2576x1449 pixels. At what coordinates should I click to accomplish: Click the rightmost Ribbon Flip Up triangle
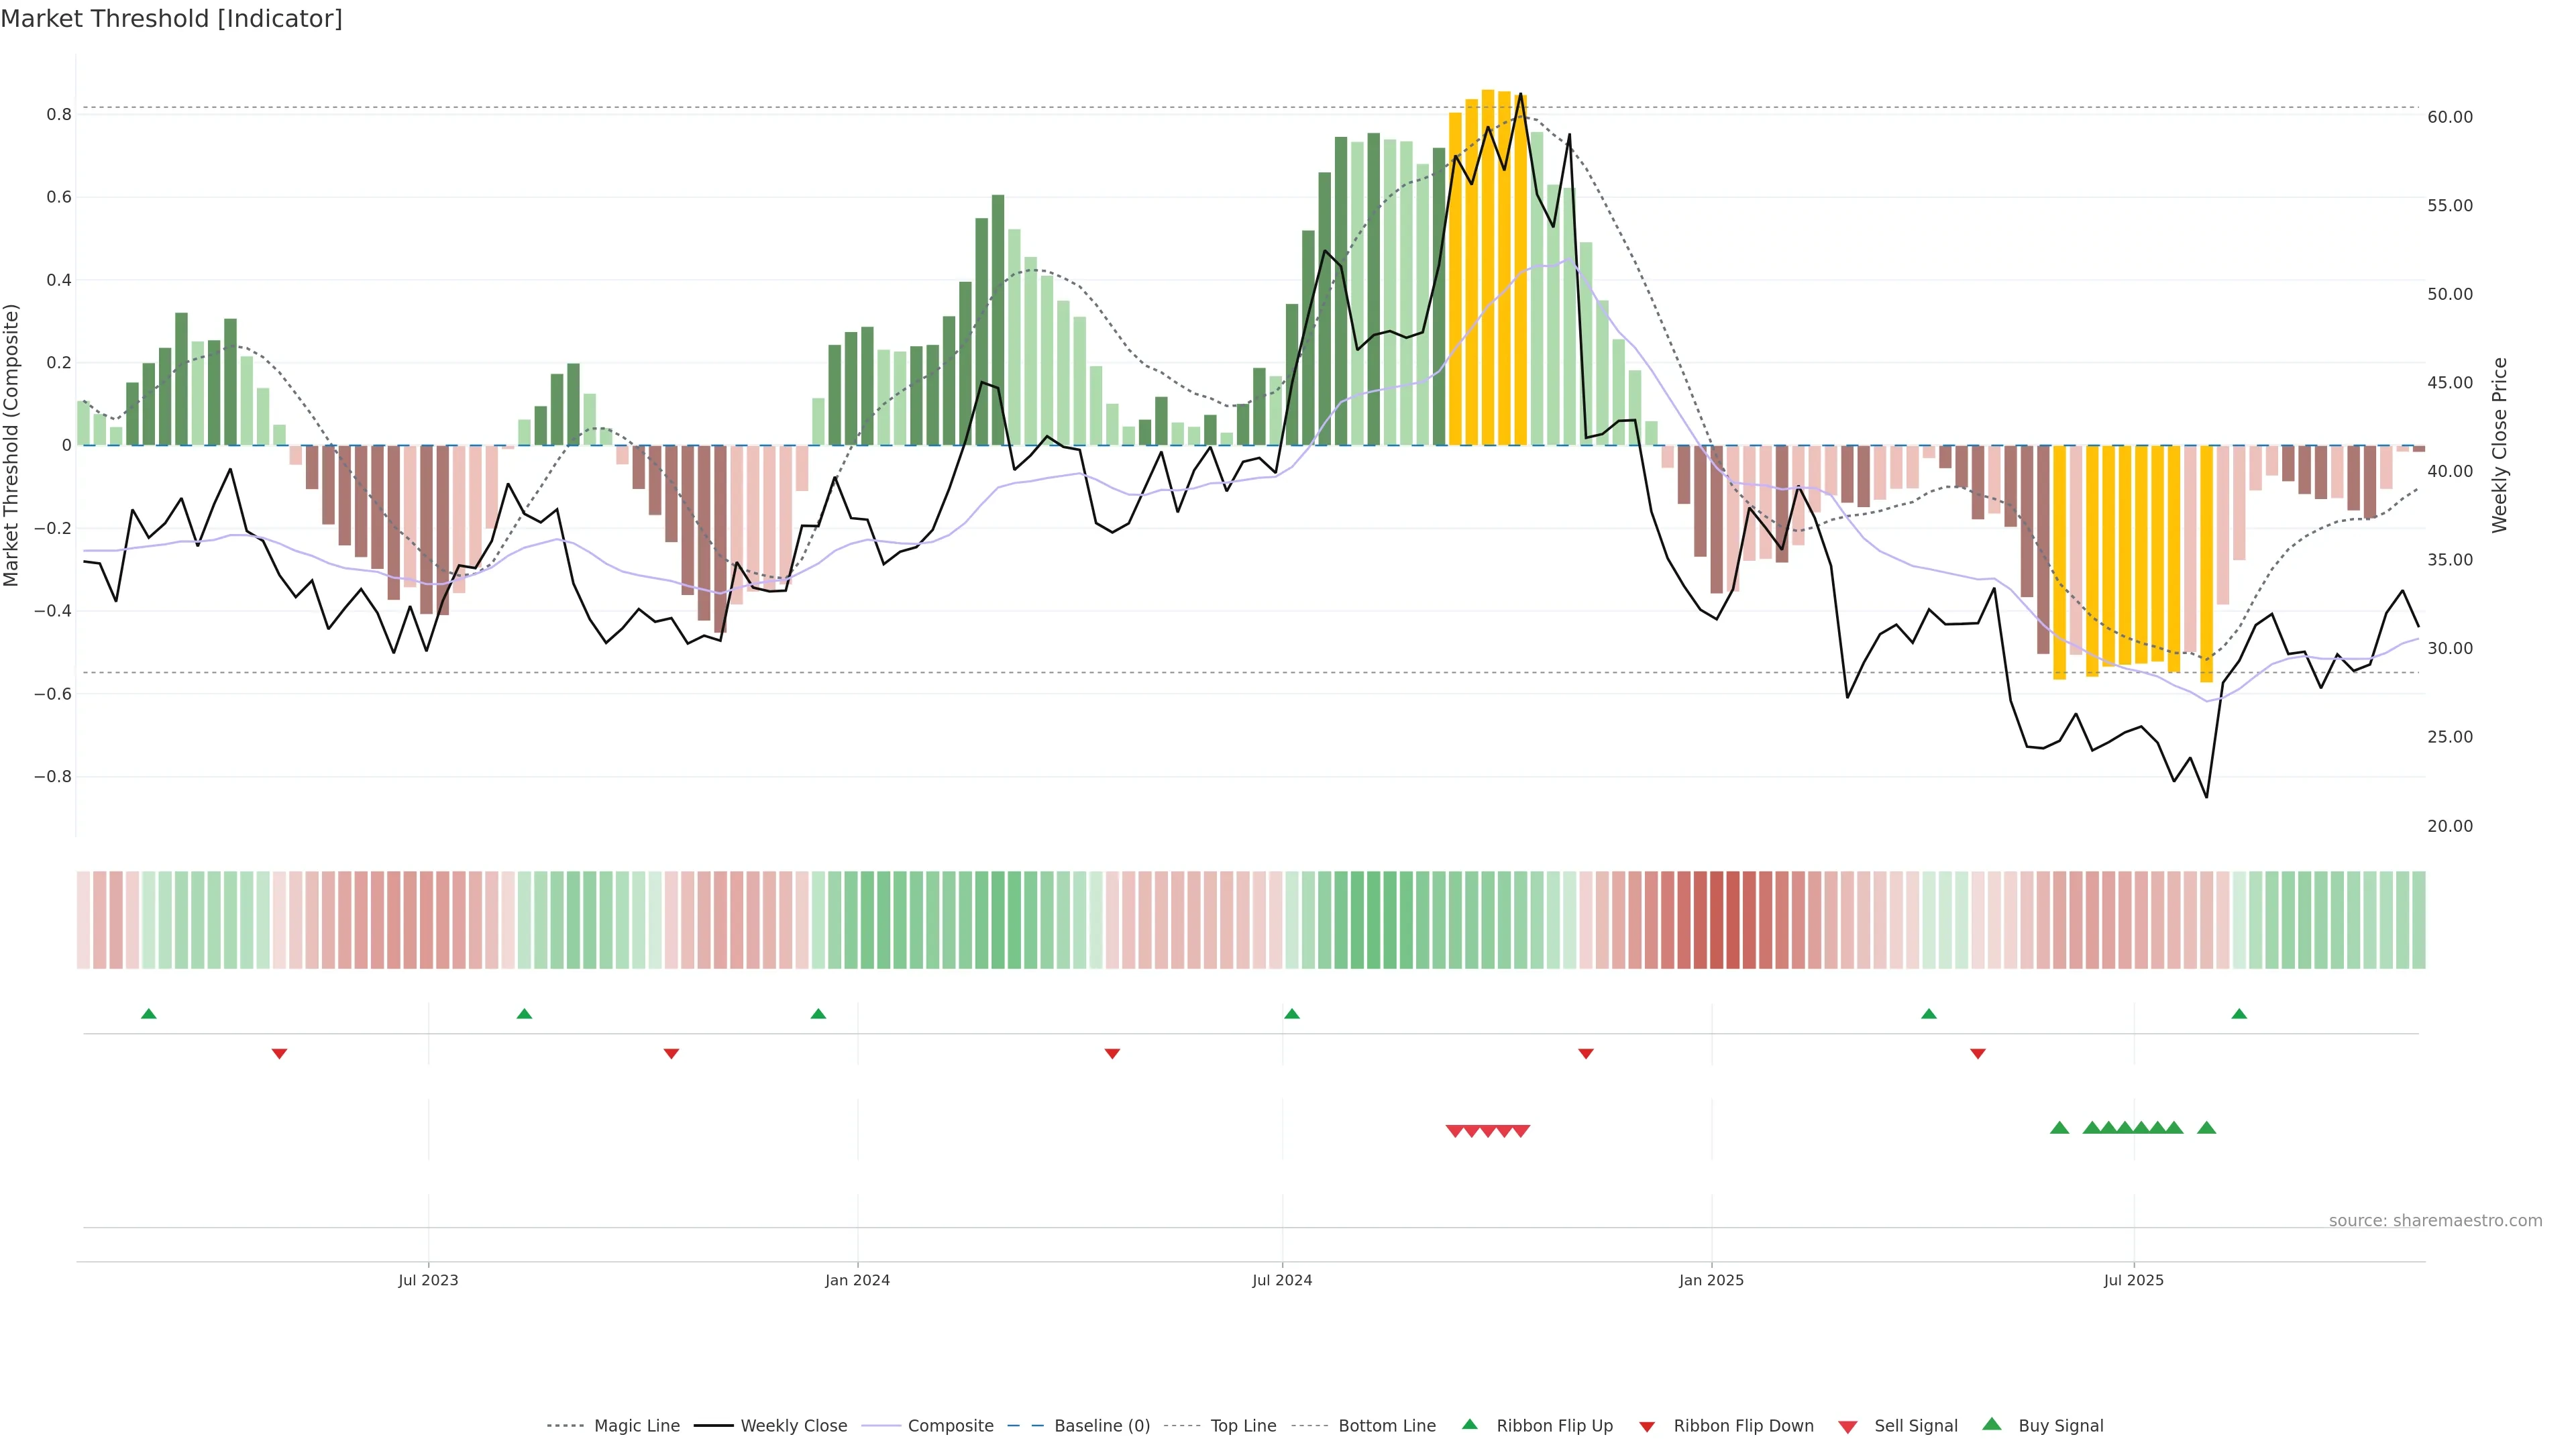(2239, 1014)
